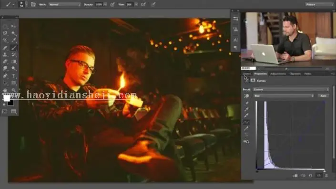Click the background black color swatch

coord(10,103)
